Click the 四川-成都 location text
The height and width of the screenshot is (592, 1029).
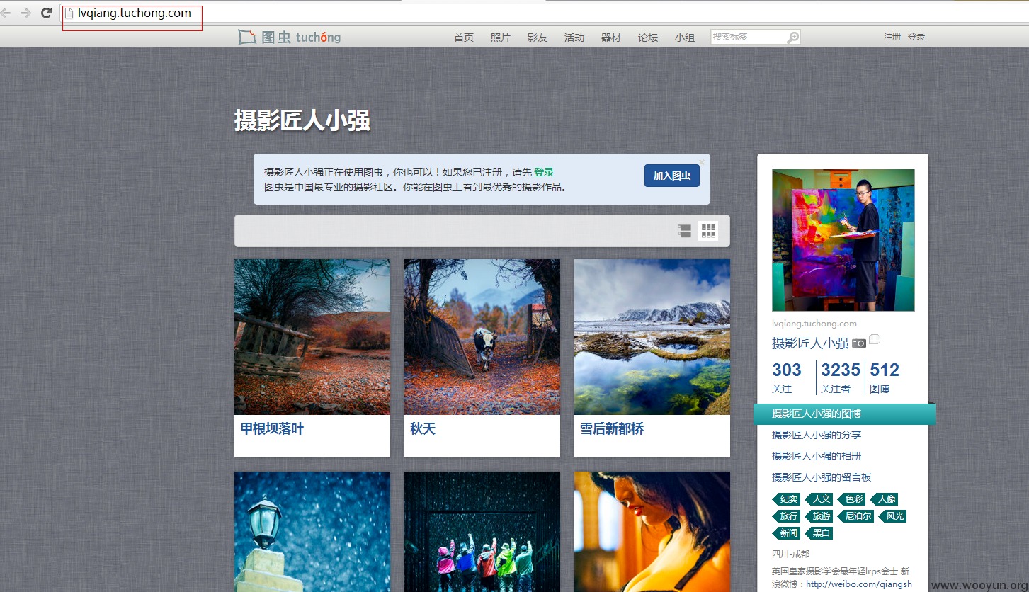click(790, 554)
